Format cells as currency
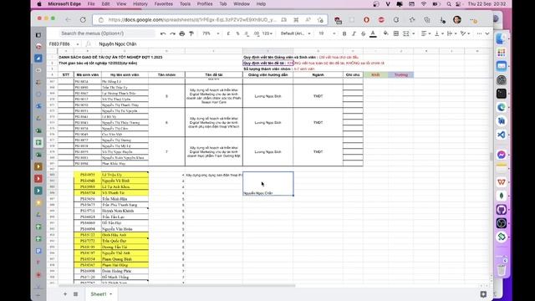Viewport: 535px width, 301px height. (x=228, y=33)
